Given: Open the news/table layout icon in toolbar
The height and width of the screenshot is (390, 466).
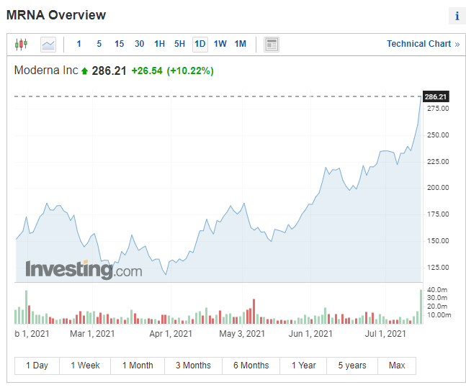Looking at the screenshot, I should click(272, 44).
